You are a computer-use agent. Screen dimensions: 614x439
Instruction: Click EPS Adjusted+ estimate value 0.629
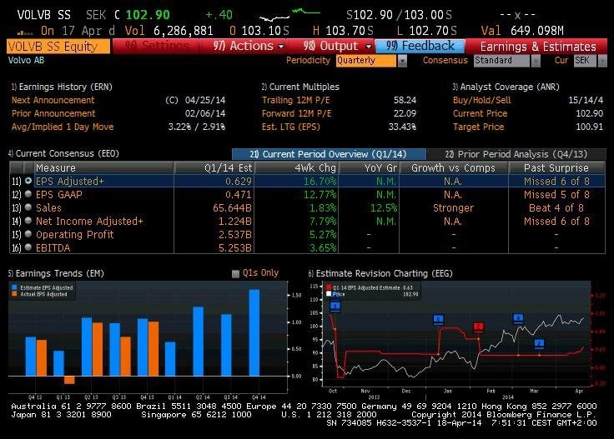[x=239, y=182]
